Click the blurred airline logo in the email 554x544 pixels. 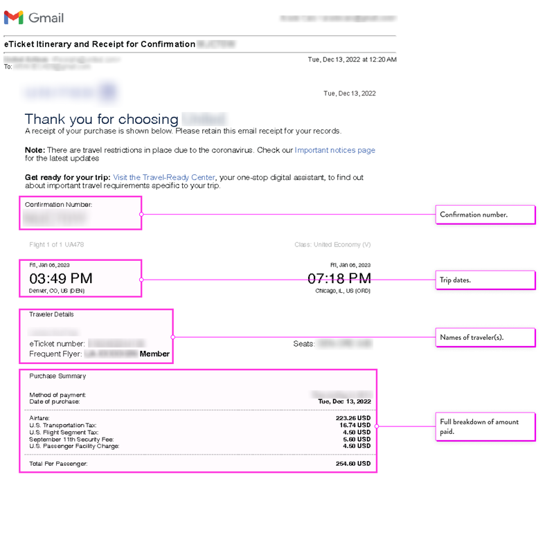[x=71, y=92]
